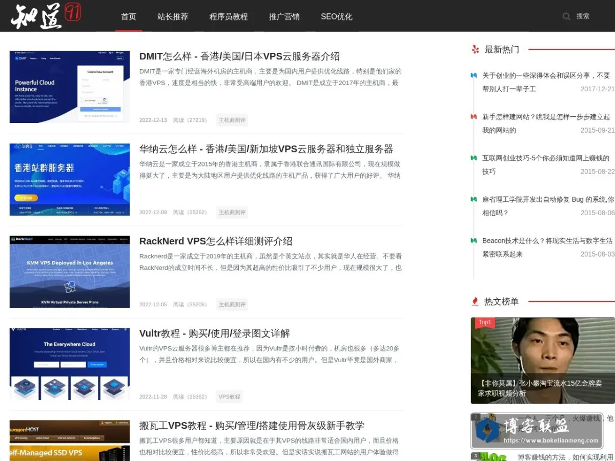Image resolution: width=615 pixels, height=461 pixels.
Task: Open 麻省理工学院开发出自动修复 Bug link
Action: [548, 206]
